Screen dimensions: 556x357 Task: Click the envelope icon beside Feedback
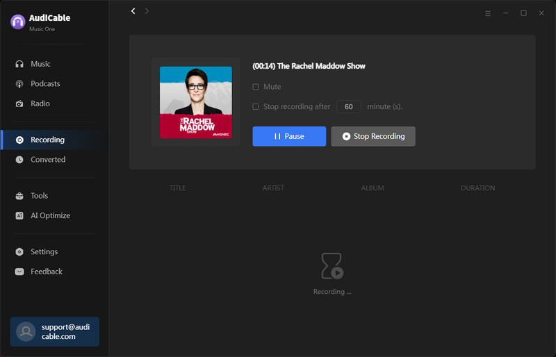point(19,272)
